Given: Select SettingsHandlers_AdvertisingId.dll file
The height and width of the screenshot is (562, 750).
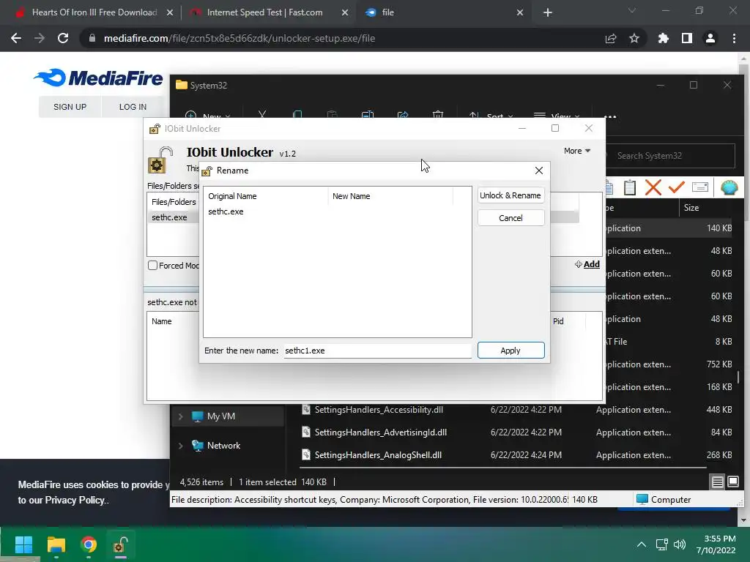Looking at the screenshot, I should click(x=381, y=432).
